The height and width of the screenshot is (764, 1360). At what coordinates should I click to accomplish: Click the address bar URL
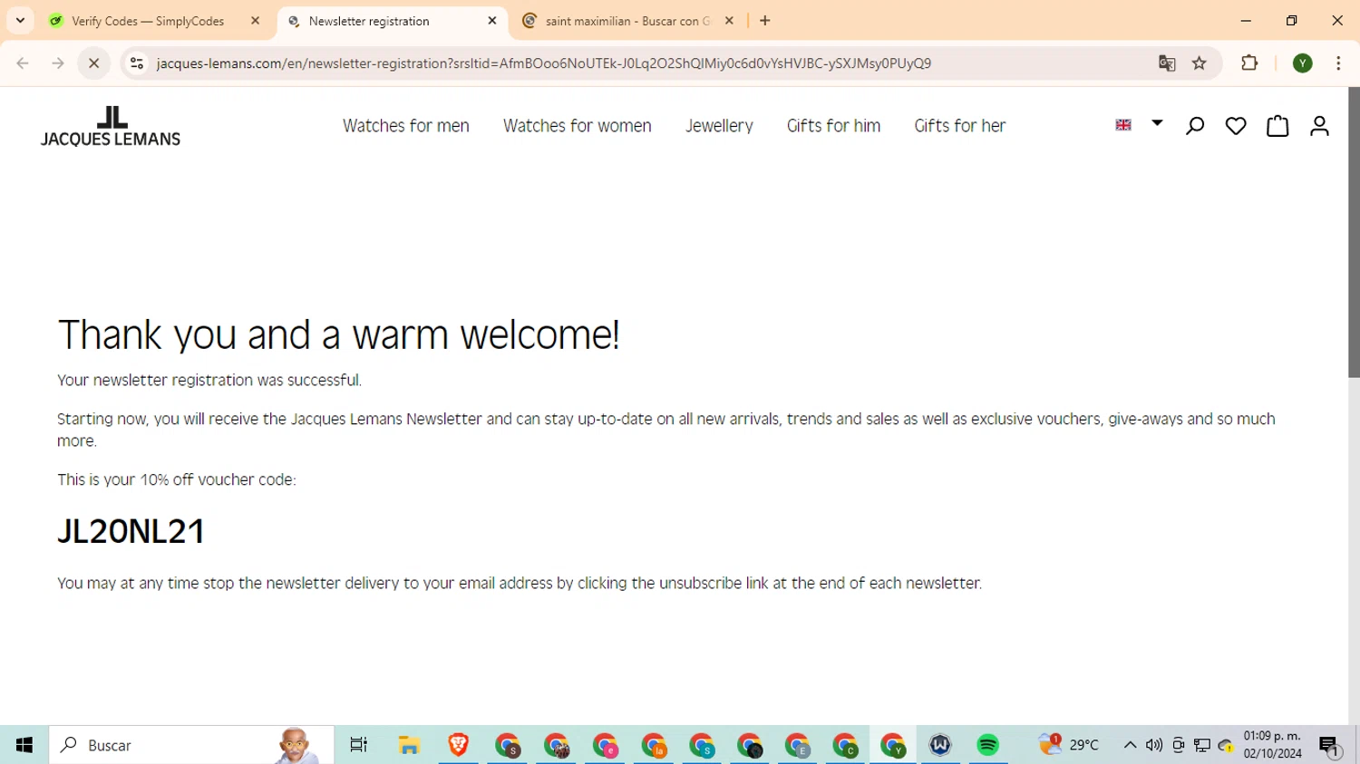pos(544,63)
